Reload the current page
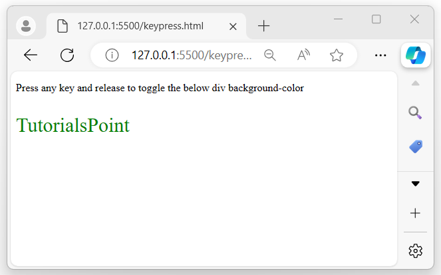The height and width of the screenshot is (275, 441). click(67, 55)
